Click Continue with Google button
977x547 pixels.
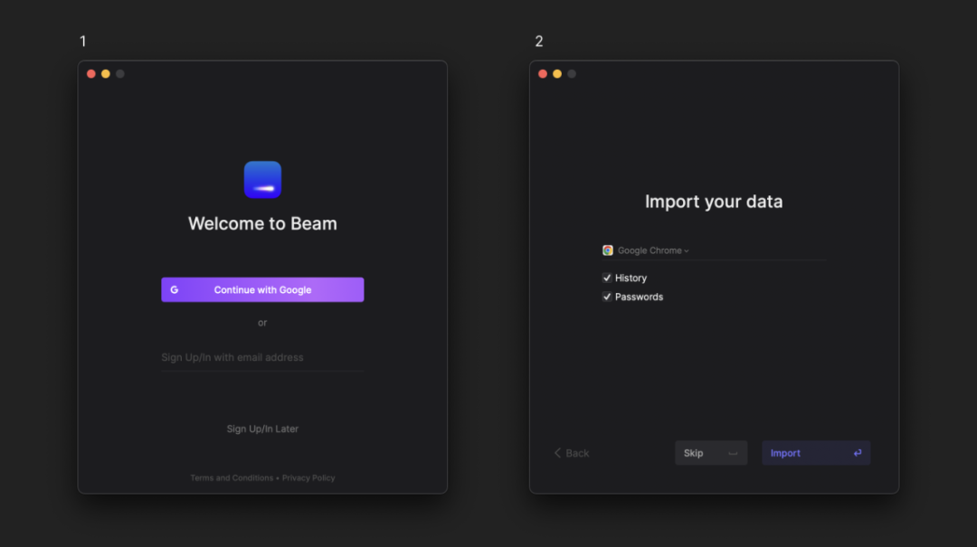click(x=262, y=289)
